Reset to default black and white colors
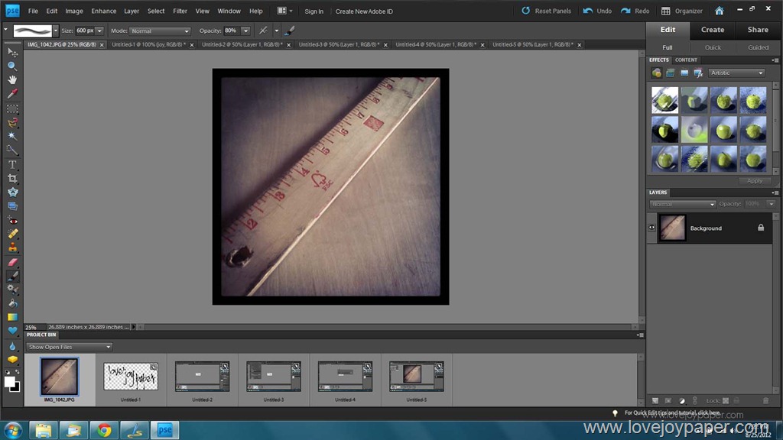 click(x=8, y=372)
